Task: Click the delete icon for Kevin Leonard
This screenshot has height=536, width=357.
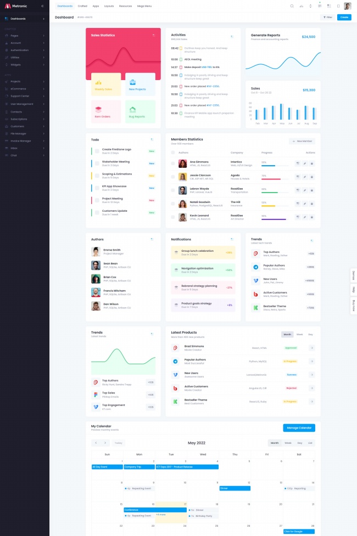Action: (312, 217)
